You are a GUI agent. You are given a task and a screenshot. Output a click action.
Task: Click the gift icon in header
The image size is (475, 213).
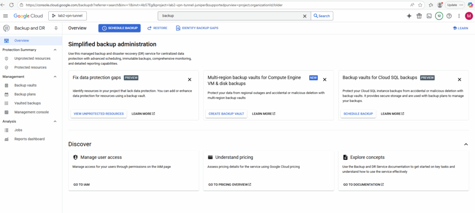(x=419, y=16)
